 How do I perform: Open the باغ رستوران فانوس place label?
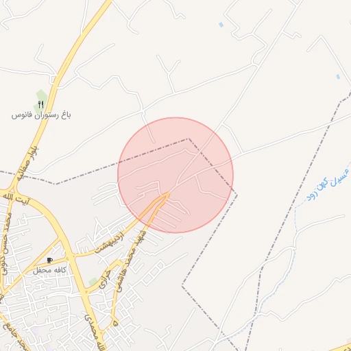(x=41, y=115)
